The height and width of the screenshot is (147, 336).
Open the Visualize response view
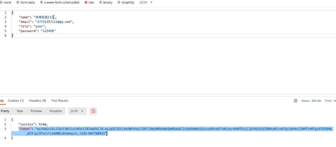[x=55, y=111]
